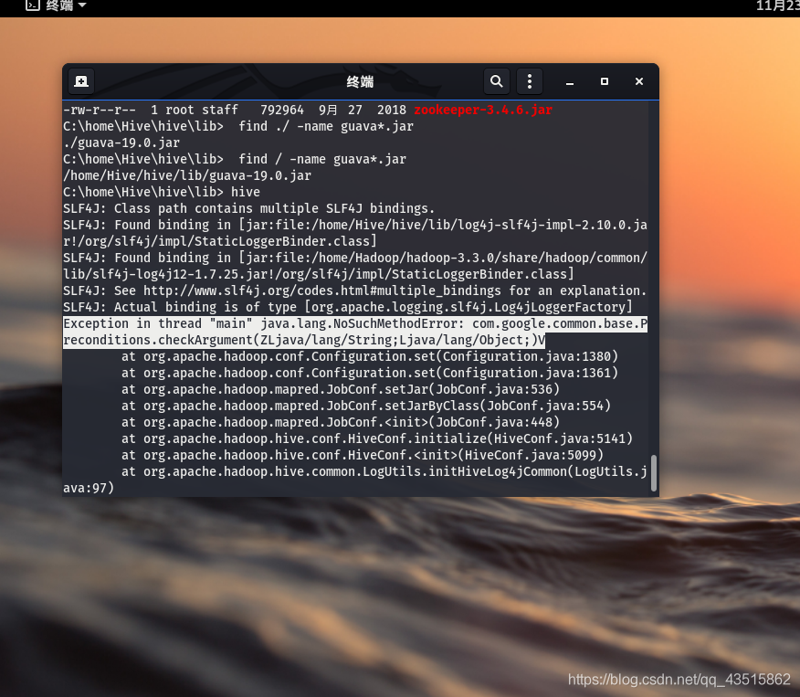Click the terminal icon in the top bar

[x=33, y=5]
